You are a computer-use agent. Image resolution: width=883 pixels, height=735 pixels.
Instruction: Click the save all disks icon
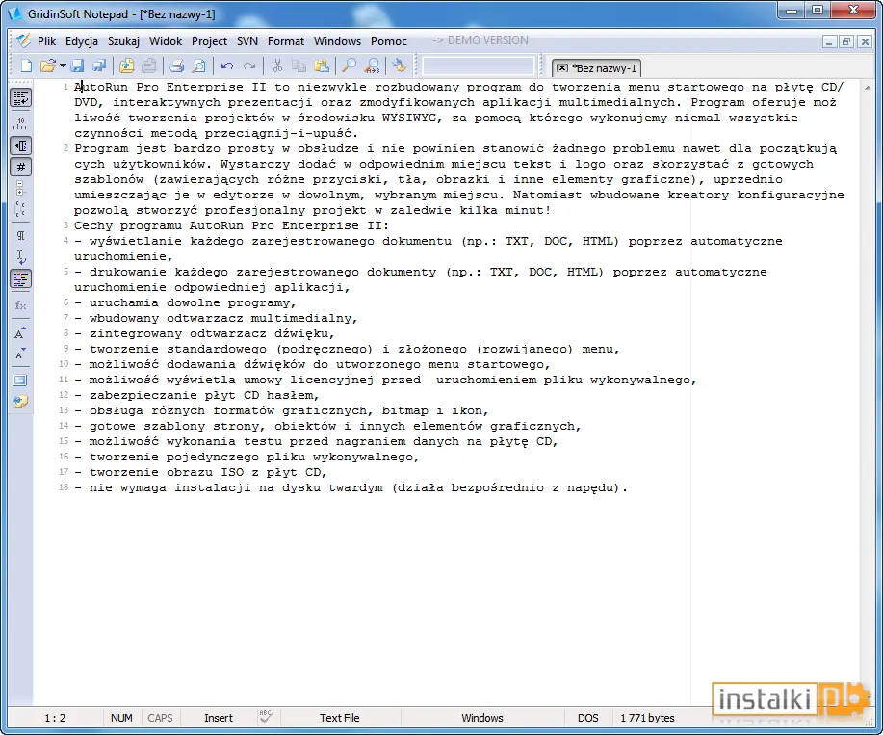(99, 66)
